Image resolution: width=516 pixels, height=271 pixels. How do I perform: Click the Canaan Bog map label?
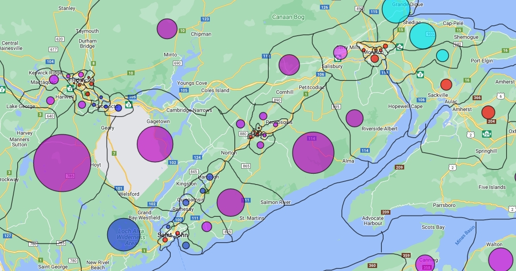tap(288, 17)
